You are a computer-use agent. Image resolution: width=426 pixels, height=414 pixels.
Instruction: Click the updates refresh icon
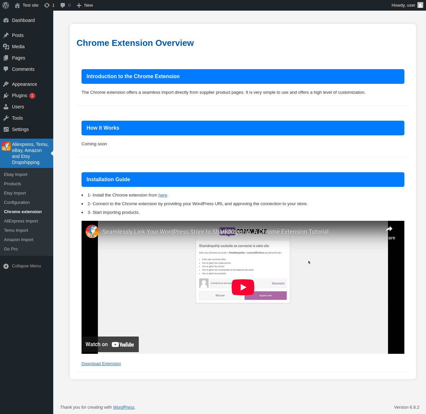tap(47, 5)
